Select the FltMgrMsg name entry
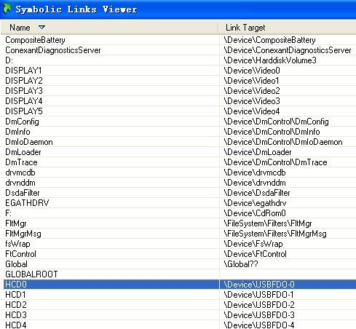 pyautogui.click(x=23, y=234)
